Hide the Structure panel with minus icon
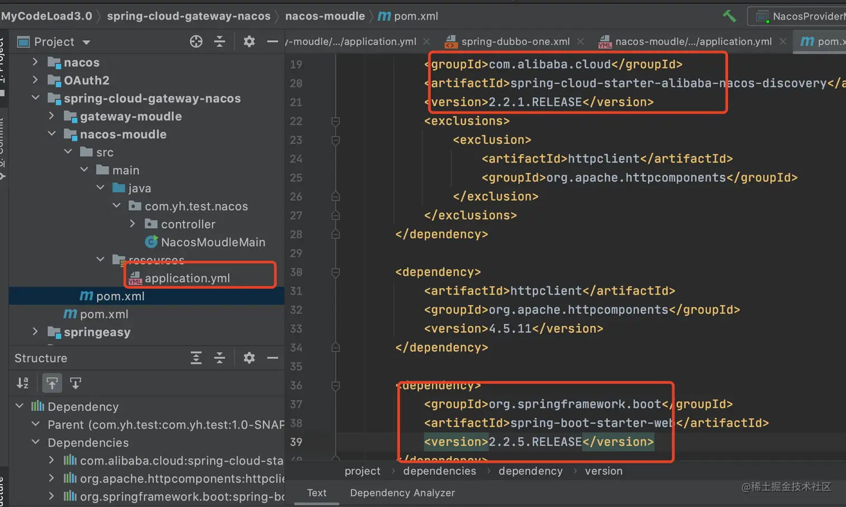 (272, 358)
